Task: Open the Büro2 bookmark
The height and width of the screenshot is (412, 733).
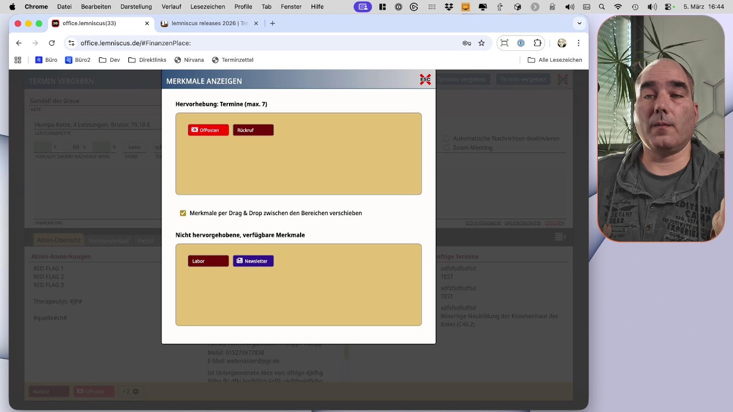Action: [x=78, y=60]
